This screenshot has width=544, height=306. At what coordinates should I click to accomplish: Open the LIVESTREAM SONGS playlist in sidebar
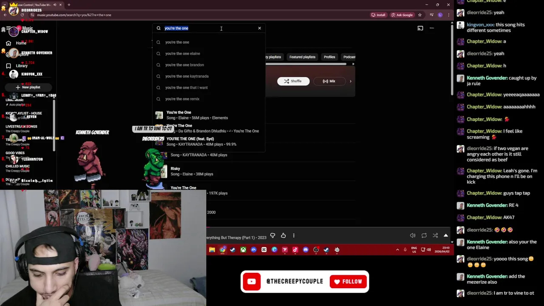[21, 129]
